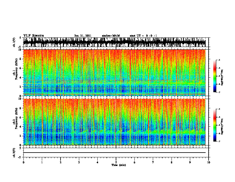Click the "-3" label on ch.2 color bar

tap(219, 109)
